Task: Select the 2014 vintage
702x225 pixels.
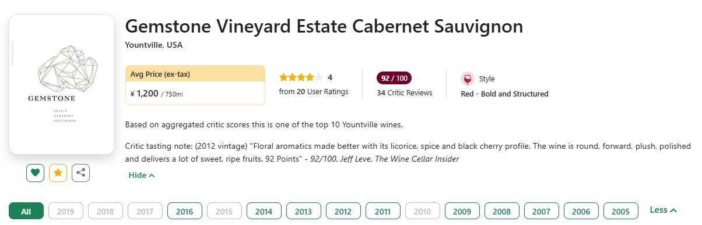Action: point(264,211)
